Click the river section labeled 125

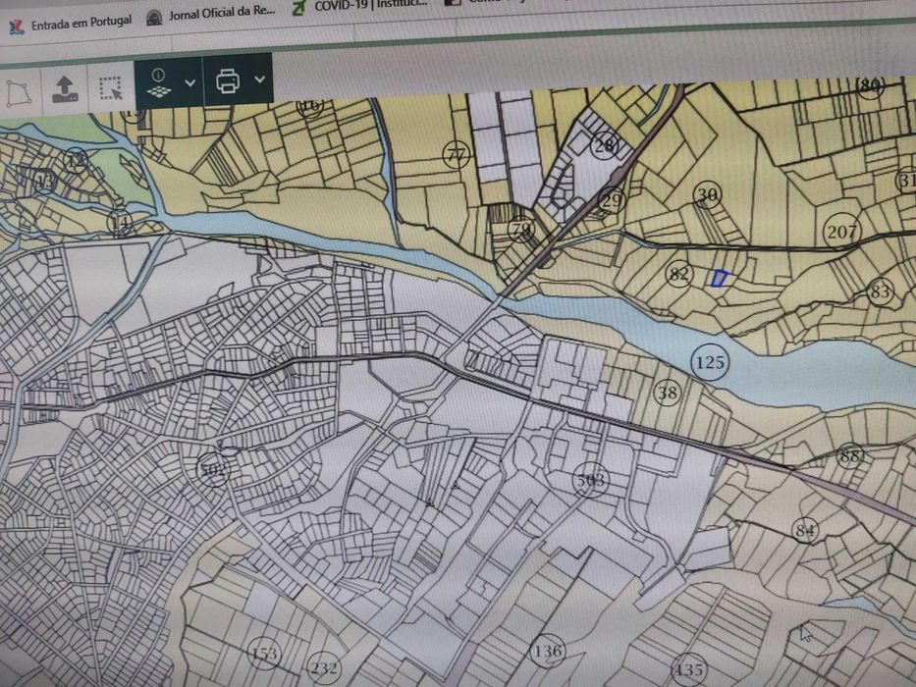tap(710, 362)
